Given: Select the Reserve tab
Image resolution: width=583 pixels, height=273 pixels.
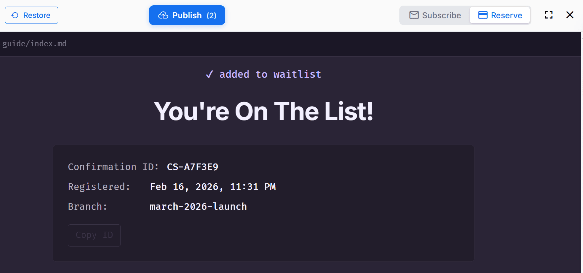Looking at the screenshot, I should tap(500, 15).
